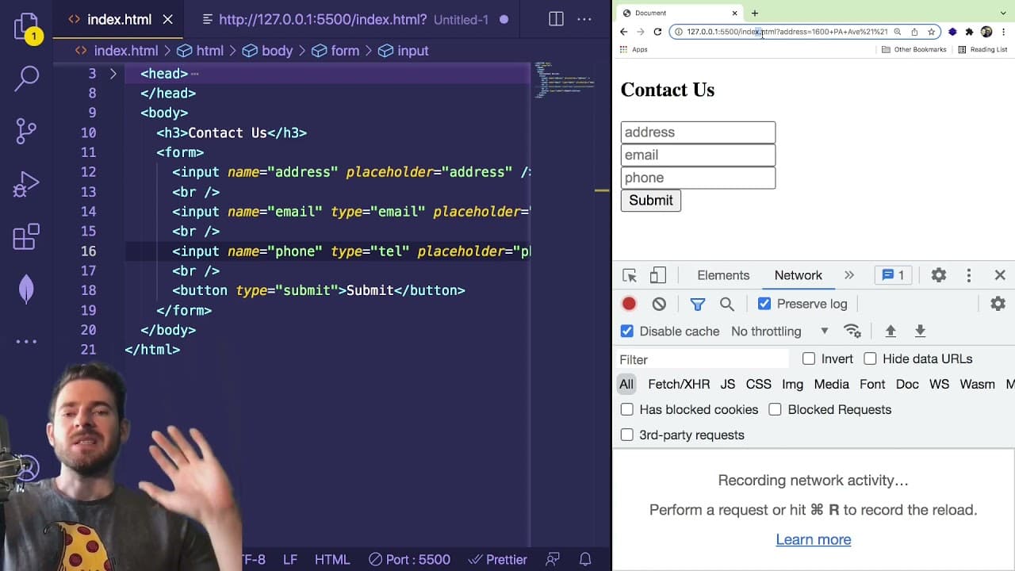Go forward in the Chrome browser
1015x571 pixels.
pyautogui.click(x=640, y=32)
